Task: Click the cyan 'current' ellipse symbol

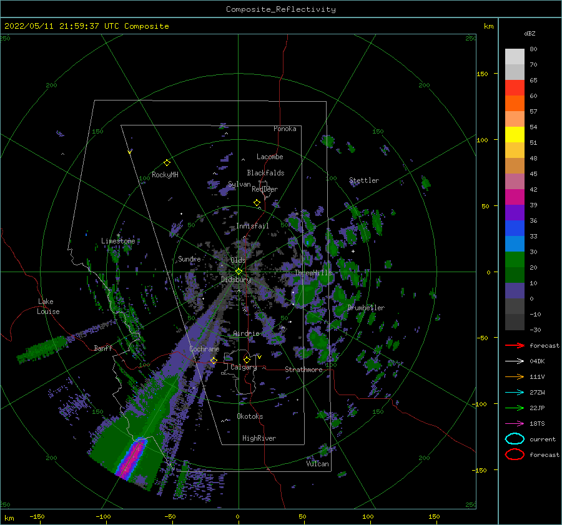Action: coord(515,439)
